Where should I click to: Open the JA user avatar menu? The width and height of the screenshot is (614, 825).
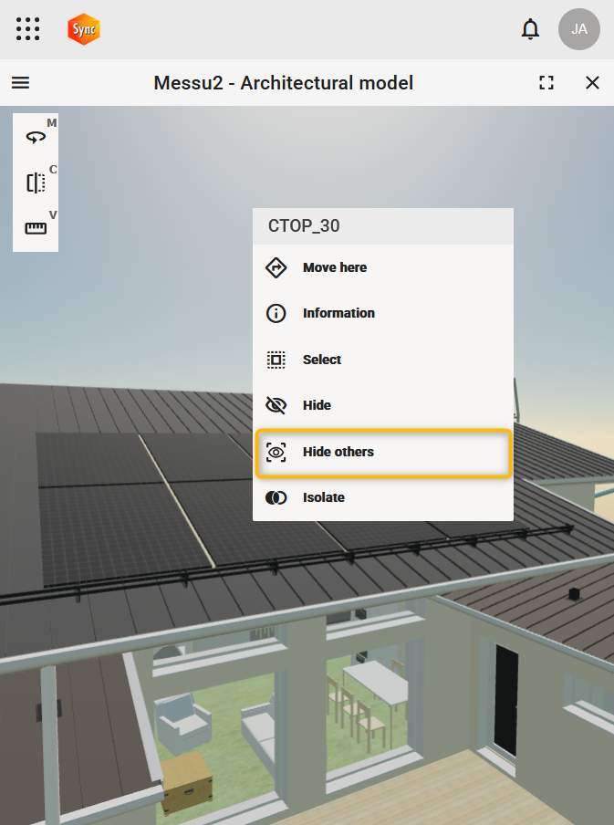[x=578, y=29]
